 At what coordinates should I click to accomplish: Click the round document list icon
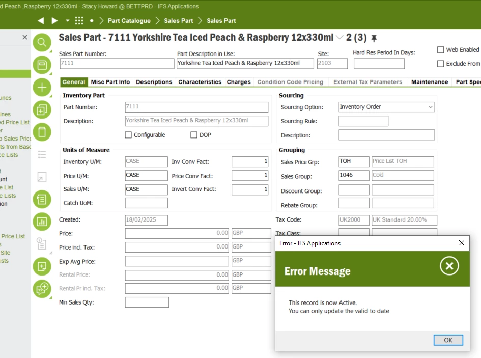click(x=42, y=199)
